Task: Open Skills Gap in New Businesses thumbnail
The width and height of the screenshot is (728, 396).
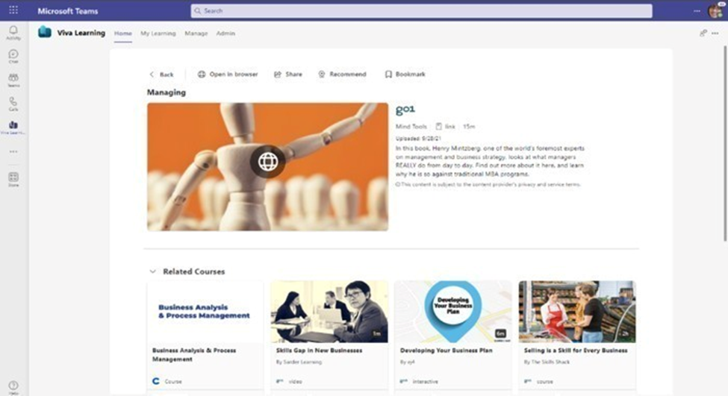Action: pyautogui.click(x=329, y=312)
